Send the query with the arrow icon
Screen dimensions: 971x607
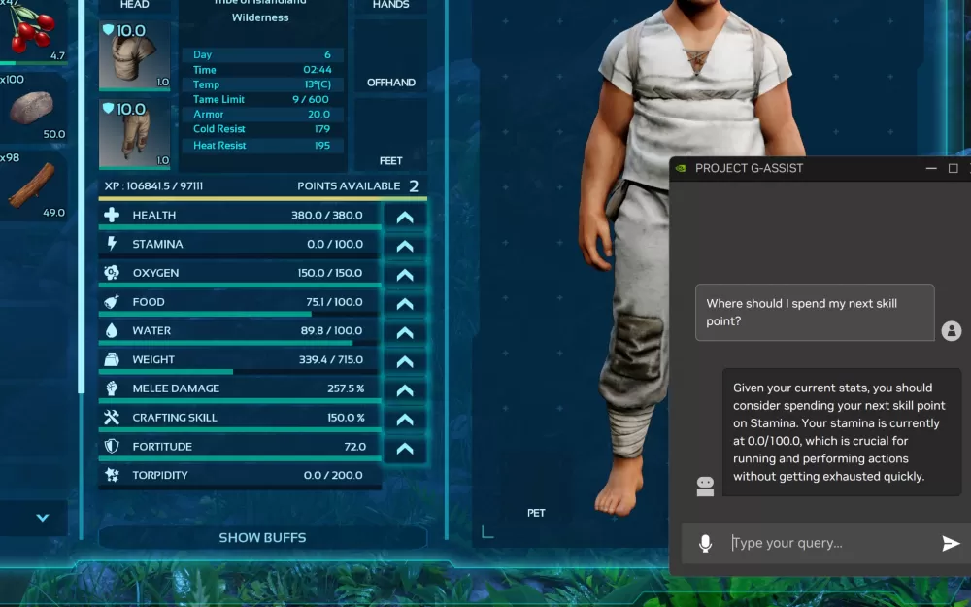tap(951, 543)
